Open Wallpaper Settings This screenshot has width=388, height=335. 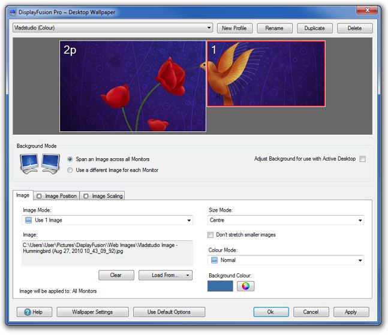coord(92,312)
